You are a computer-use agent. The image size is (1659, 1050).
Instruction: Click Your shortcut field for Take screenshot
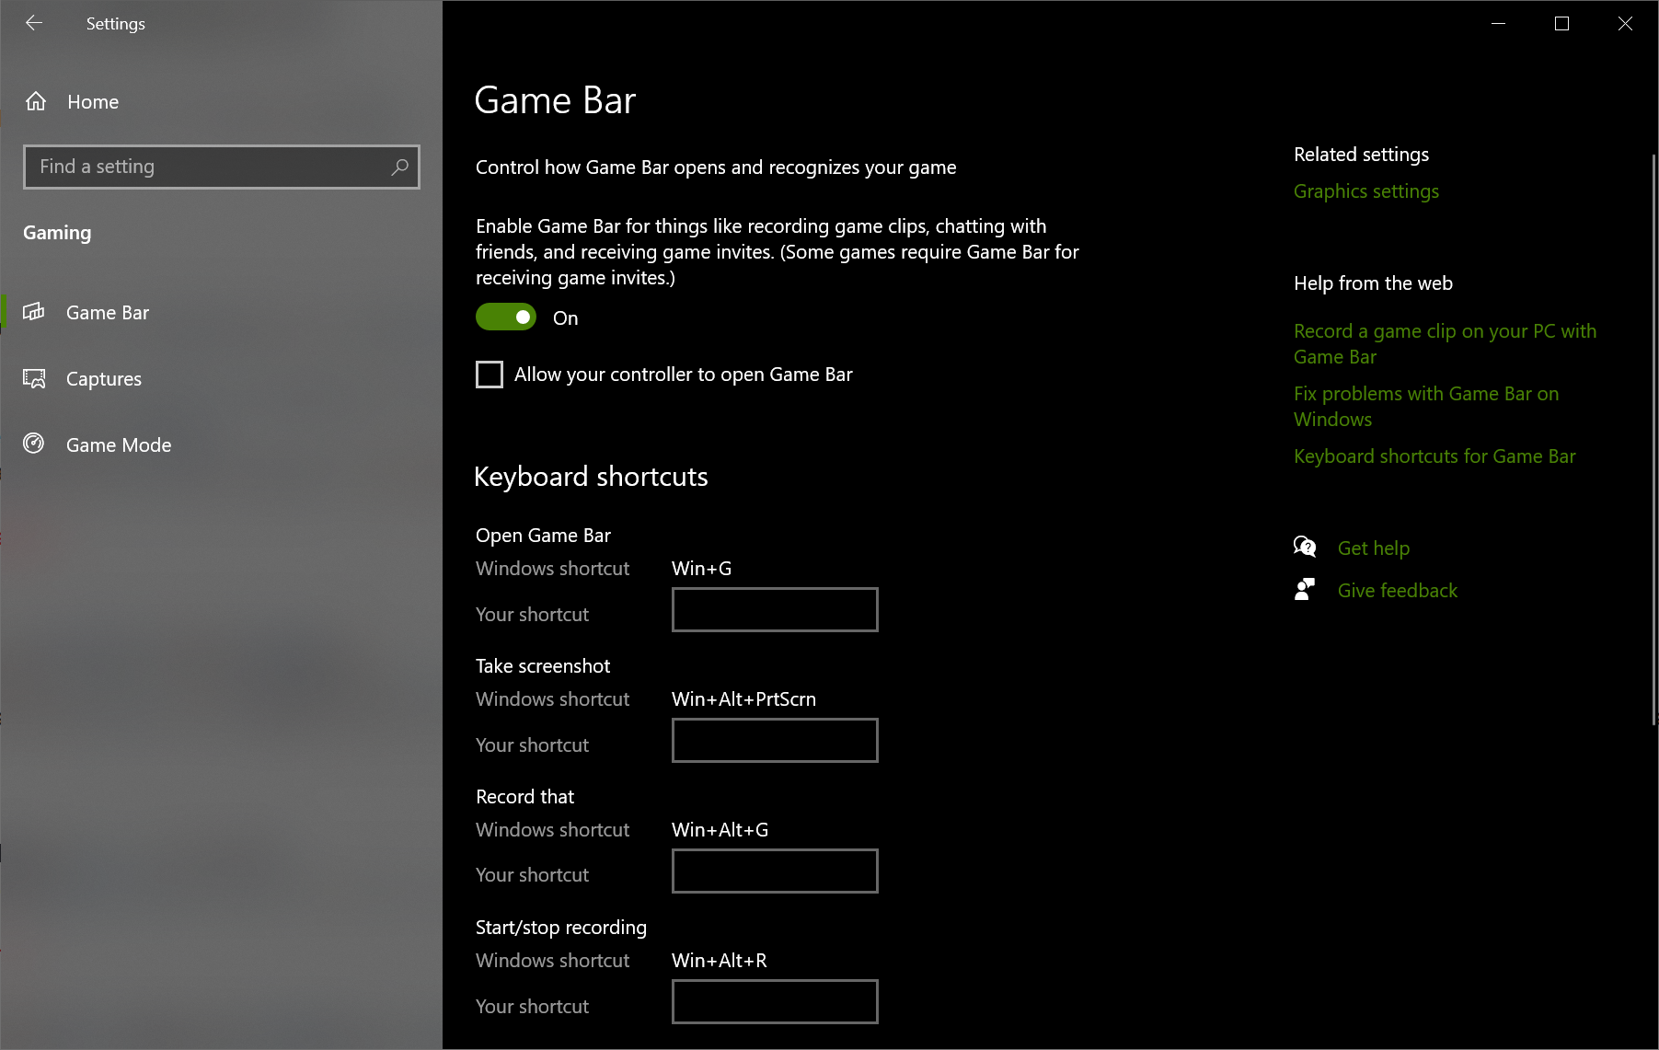pos(775,740)
